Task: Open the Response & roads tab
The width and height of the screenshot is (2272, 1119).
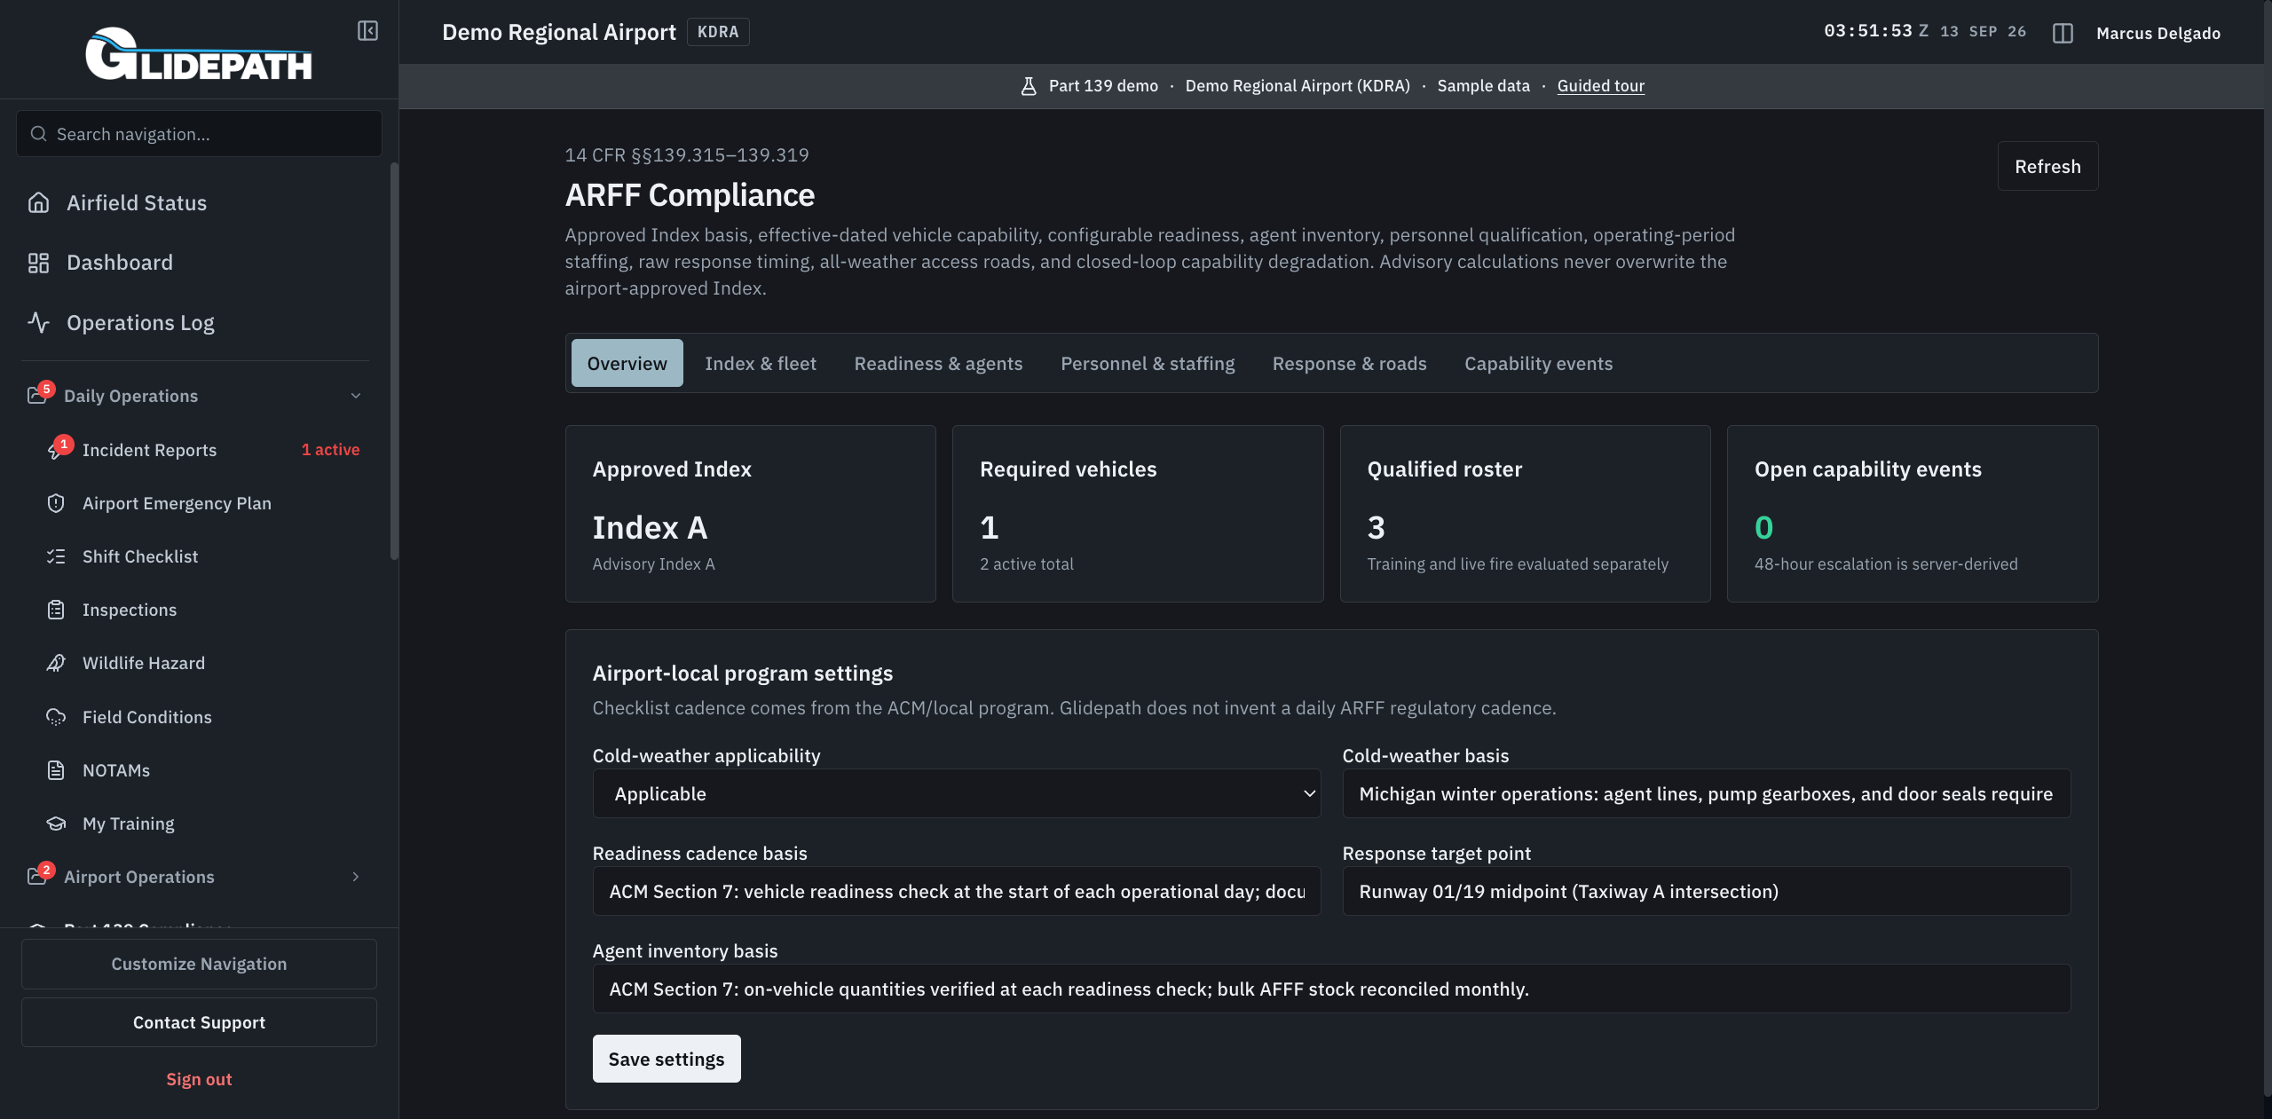Action: [x=1349, y=363]
